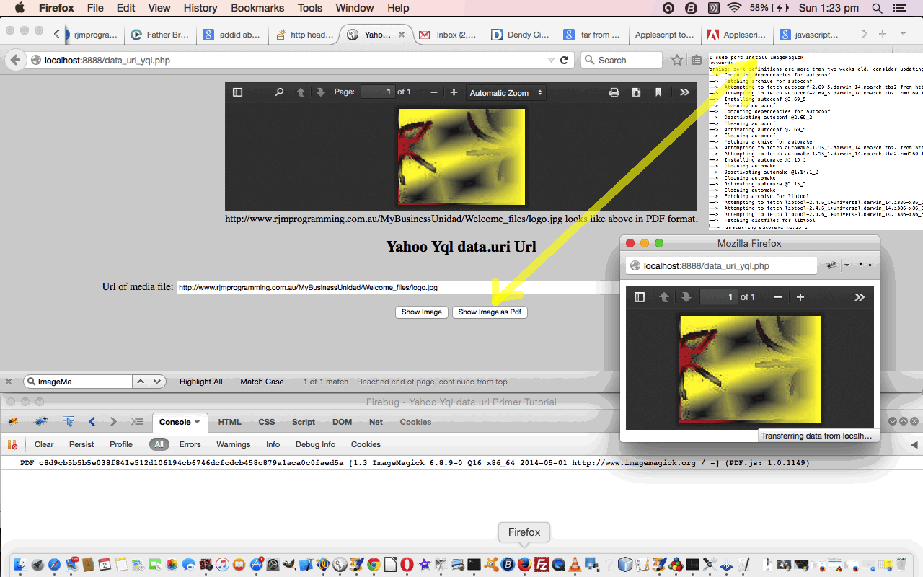This screenshot has height=577, width=923.
Task: Toggle Persist in Firebug console
Action: click(x=81, y=444)
